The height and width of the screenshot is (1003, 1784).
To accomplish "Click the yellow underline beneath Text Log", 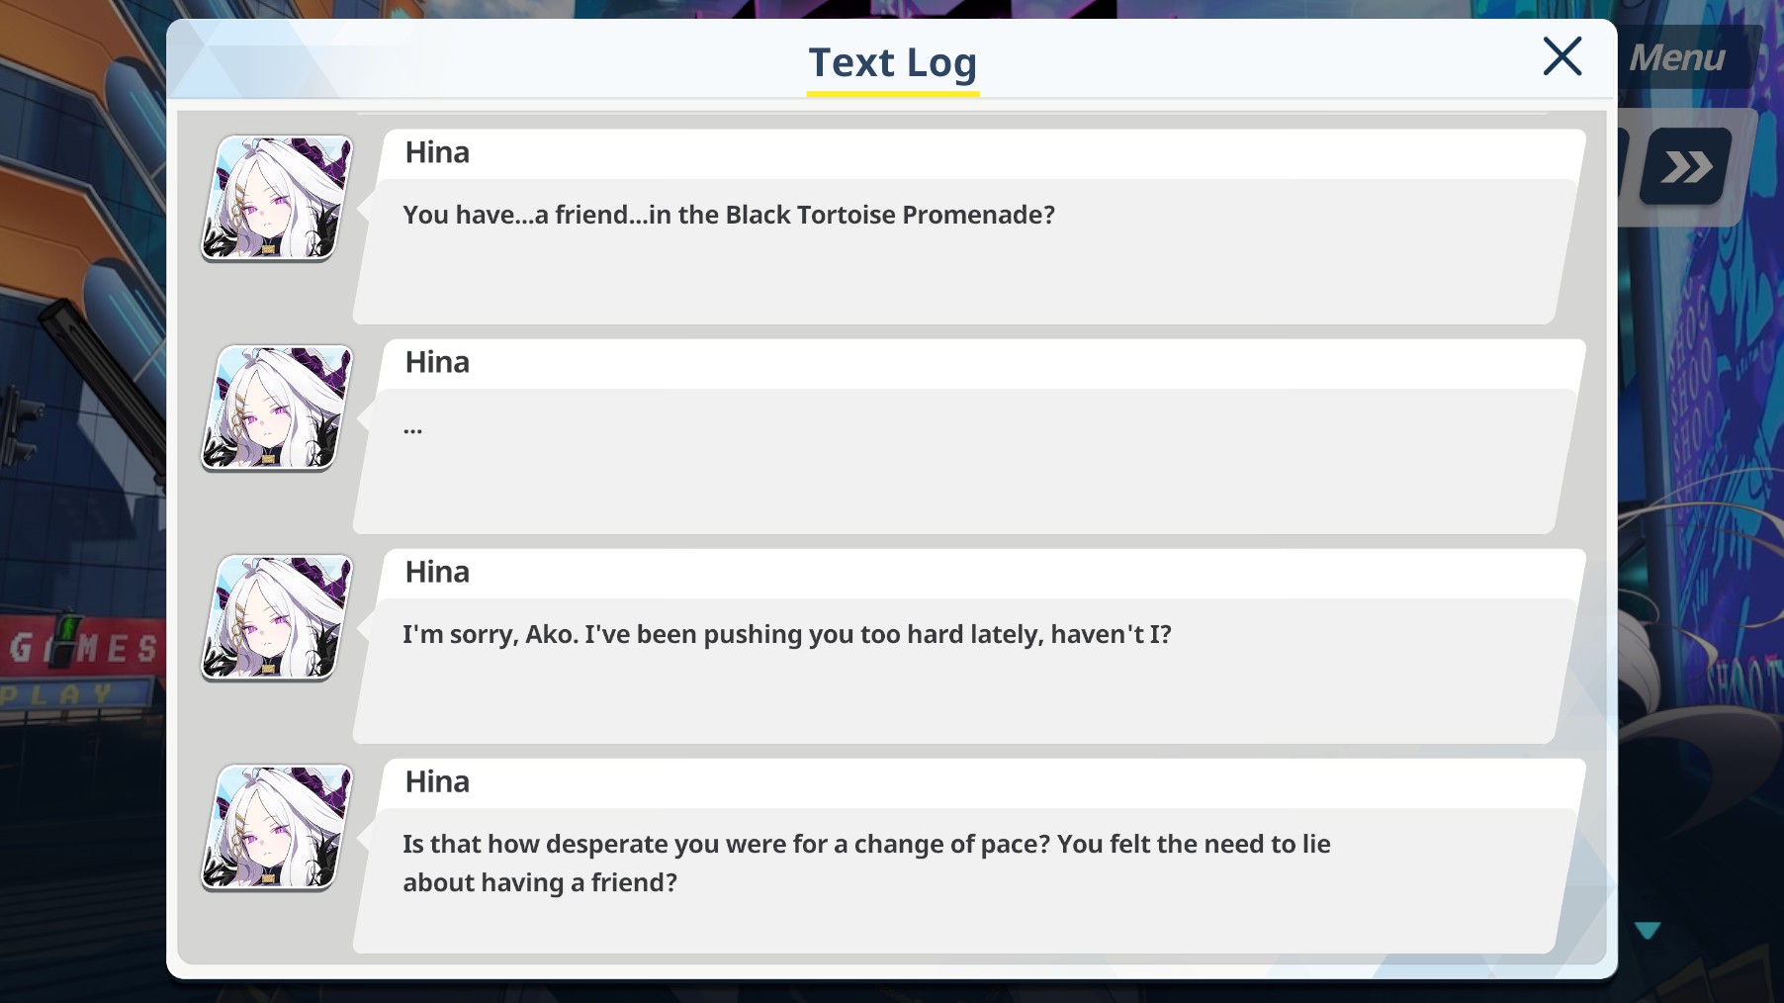I will click(x=893, y=94).
